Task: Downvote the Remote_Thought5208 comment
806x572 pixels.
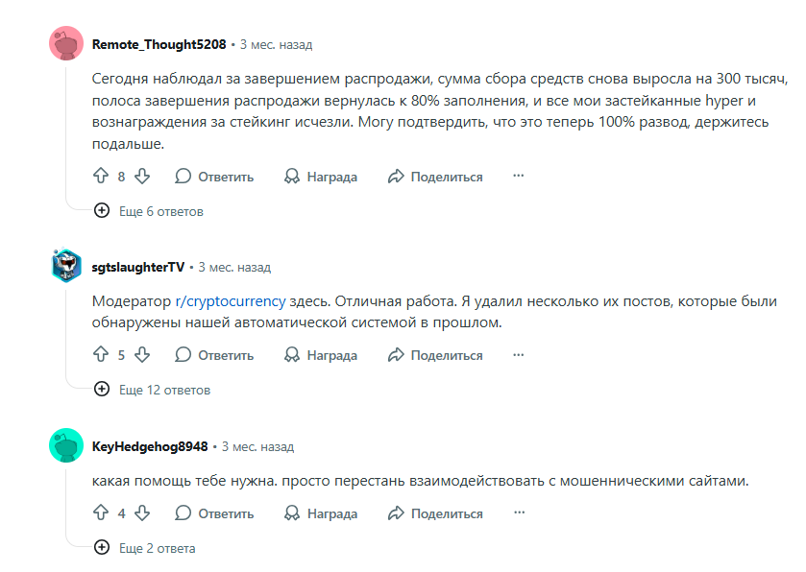Action: [x=144, y=176]
